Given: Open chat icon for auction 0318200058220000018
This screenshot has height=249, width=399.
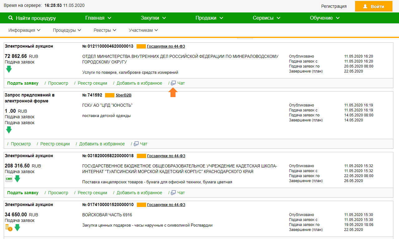Looking at the screenshot, I should click(173, 193).
